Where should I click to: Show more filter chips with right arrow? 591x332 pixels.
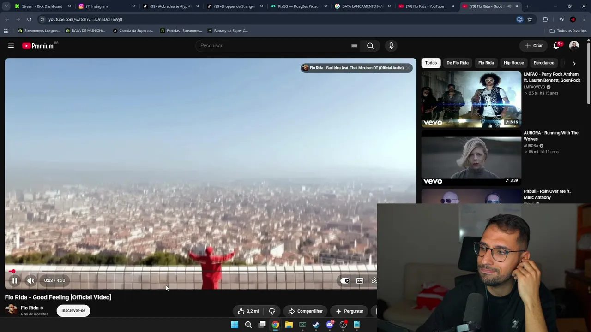tap(574, 63)
